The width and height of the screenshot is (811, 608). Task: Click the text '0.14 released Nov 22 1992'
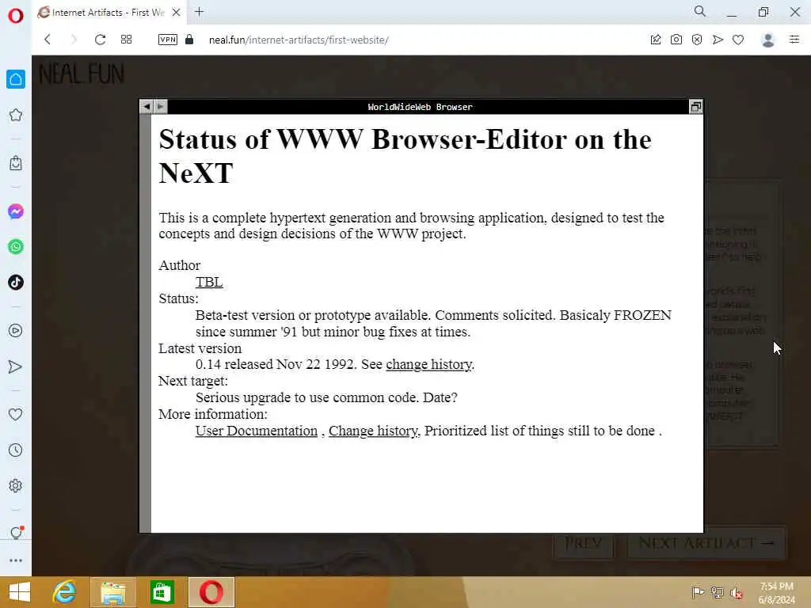(276, 364)
